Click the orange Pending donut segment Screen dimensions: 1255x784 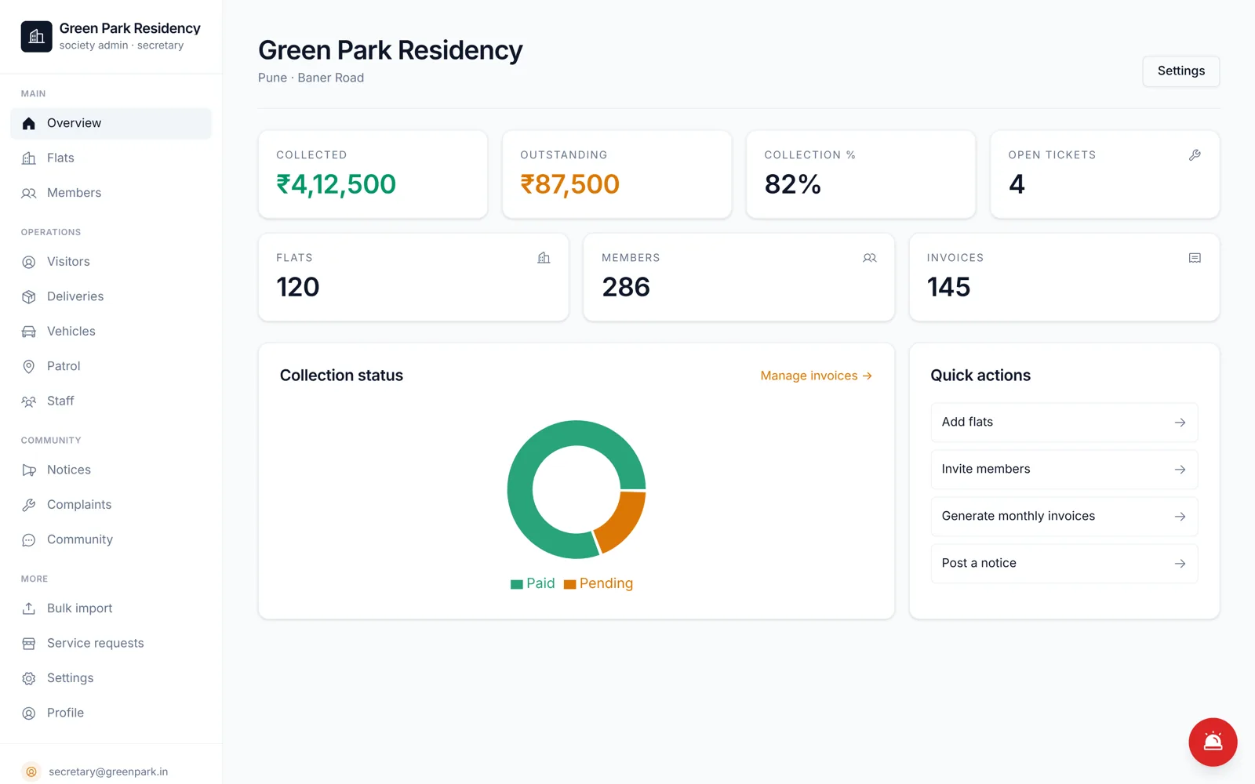[x=624, y=521]
